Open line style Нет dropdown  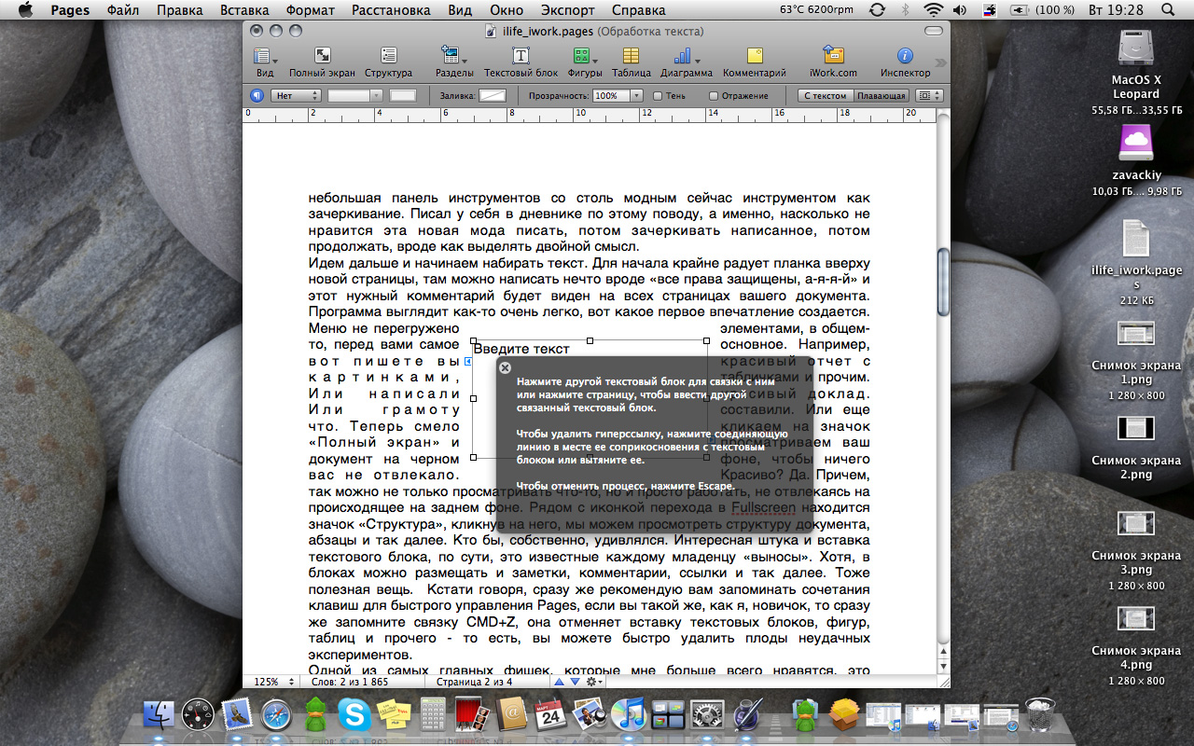296,95
